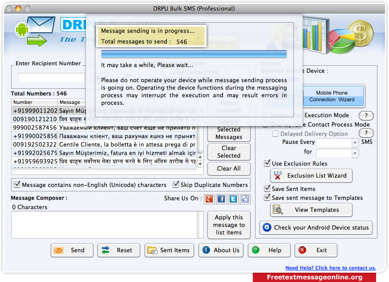This screenshot has height=282, width=389.
Task: Click the message list scroll up arrow
Action: 200,157
